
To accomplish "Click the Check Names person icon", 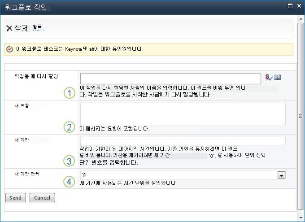I will click(269, 78).
